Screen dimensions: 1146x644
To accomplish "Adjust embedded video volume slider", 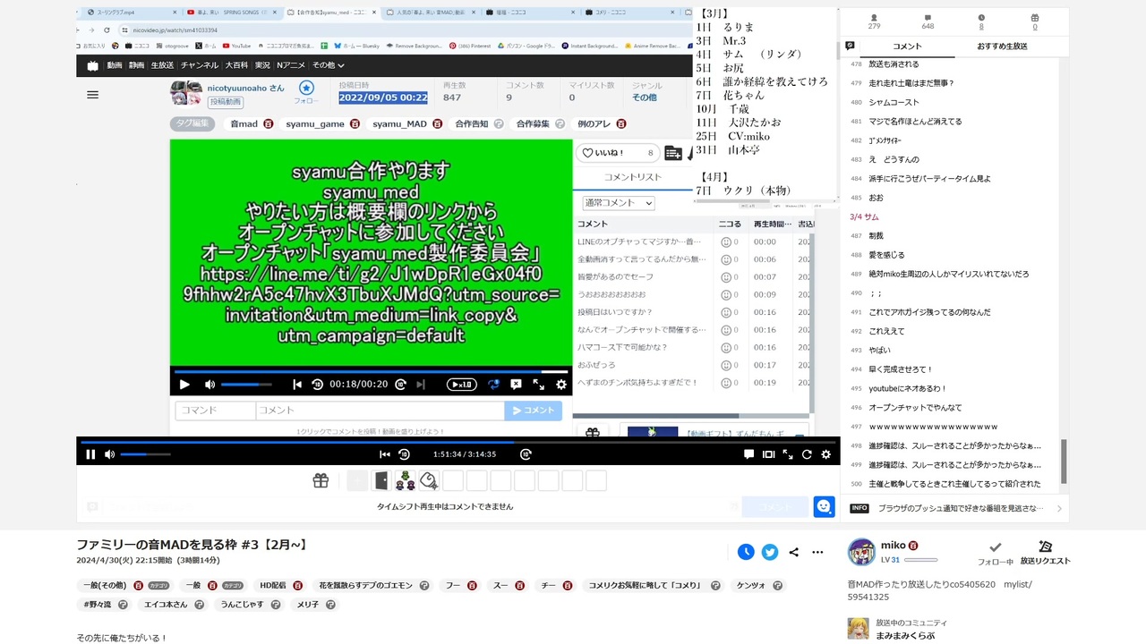I will [246, 385].
